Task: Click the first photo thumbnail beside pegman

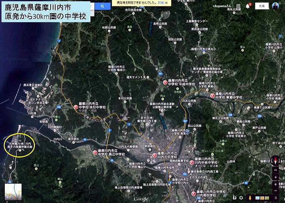Action: click(x=258, y=198)
